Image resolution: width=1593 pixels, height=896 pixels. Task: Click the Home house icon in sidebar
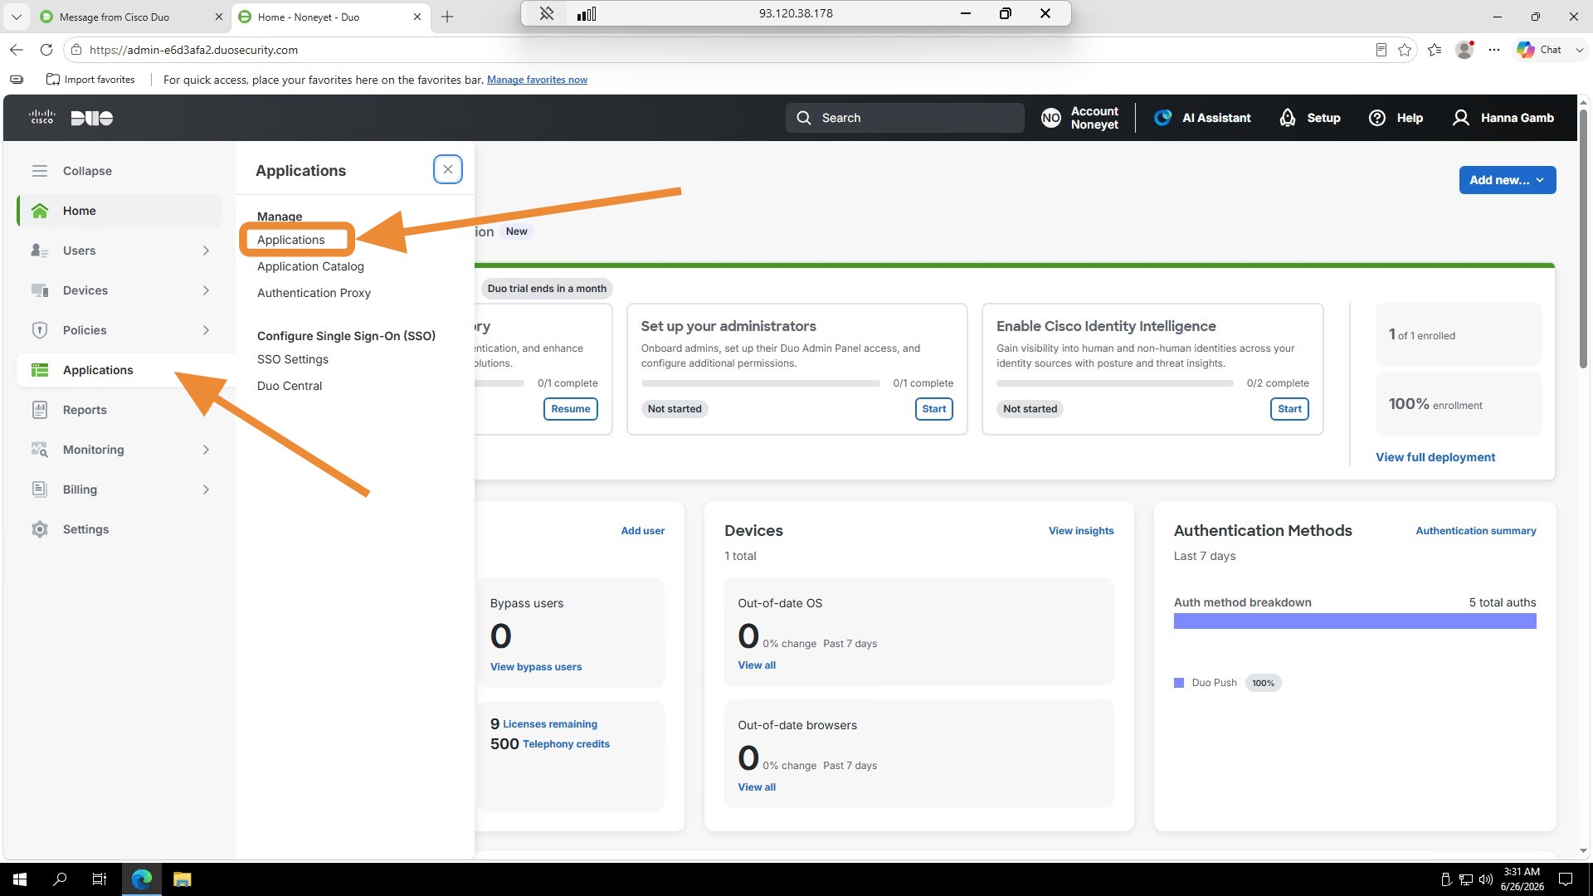[x=40, y=211]
